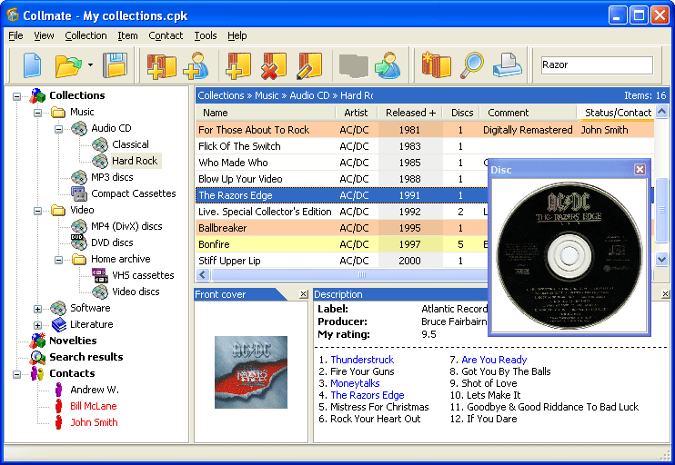The height and width of the screenshot is (465, 675).
Task: Collapse the Music folder node
Action: click(x=38, y=113)
